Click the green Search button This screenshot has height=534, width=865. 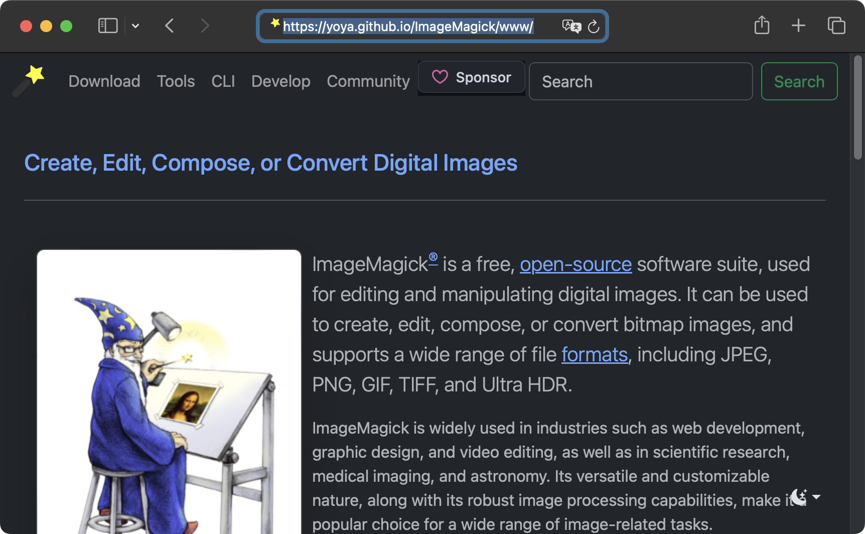[x=799, y=81]
